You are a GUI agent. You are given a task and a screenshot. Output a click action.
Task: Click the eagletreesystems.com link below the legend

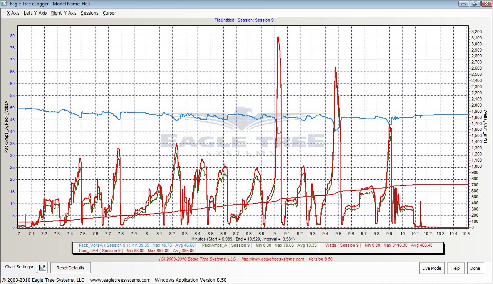pyautogui.click(x=272, y=259)
